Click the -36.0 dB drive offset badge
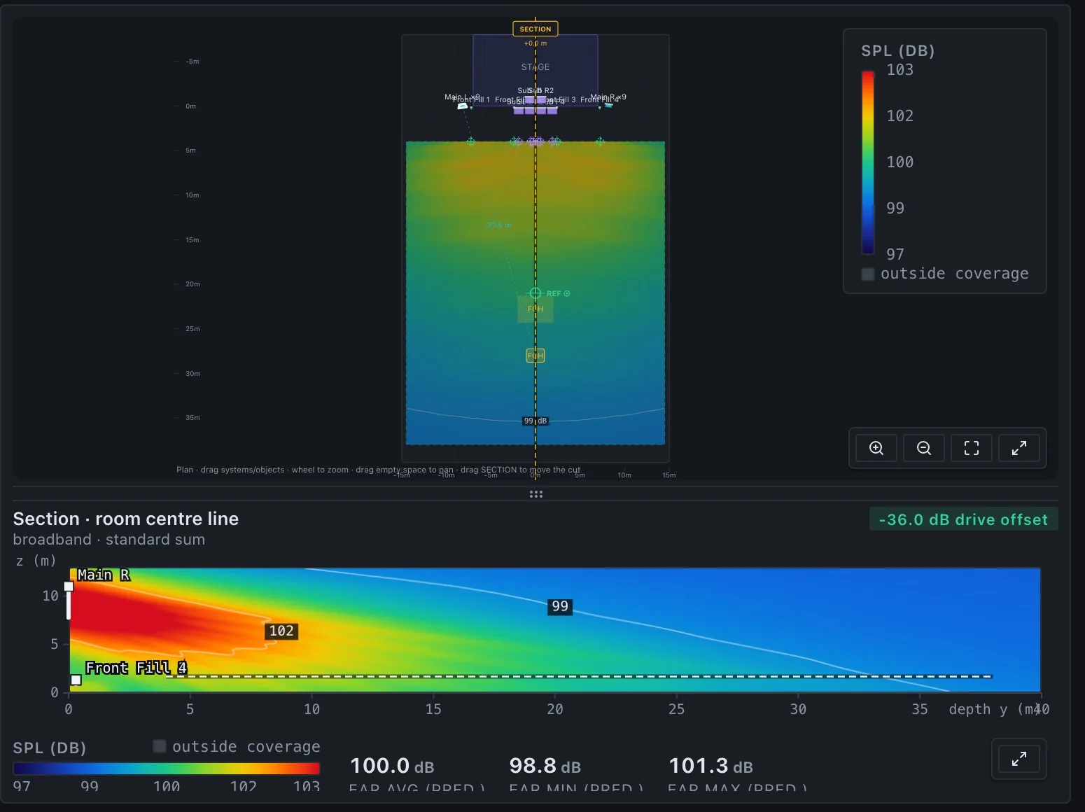The height and width of the screenshot is (812, 1085). click(963, 519)
